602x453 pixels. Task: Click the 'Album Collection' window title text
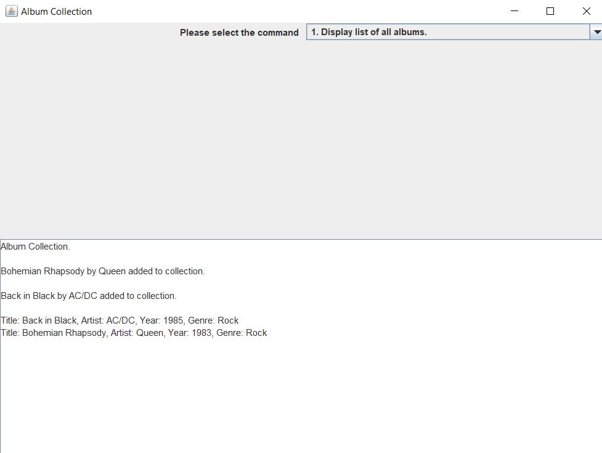coord(57,12)
